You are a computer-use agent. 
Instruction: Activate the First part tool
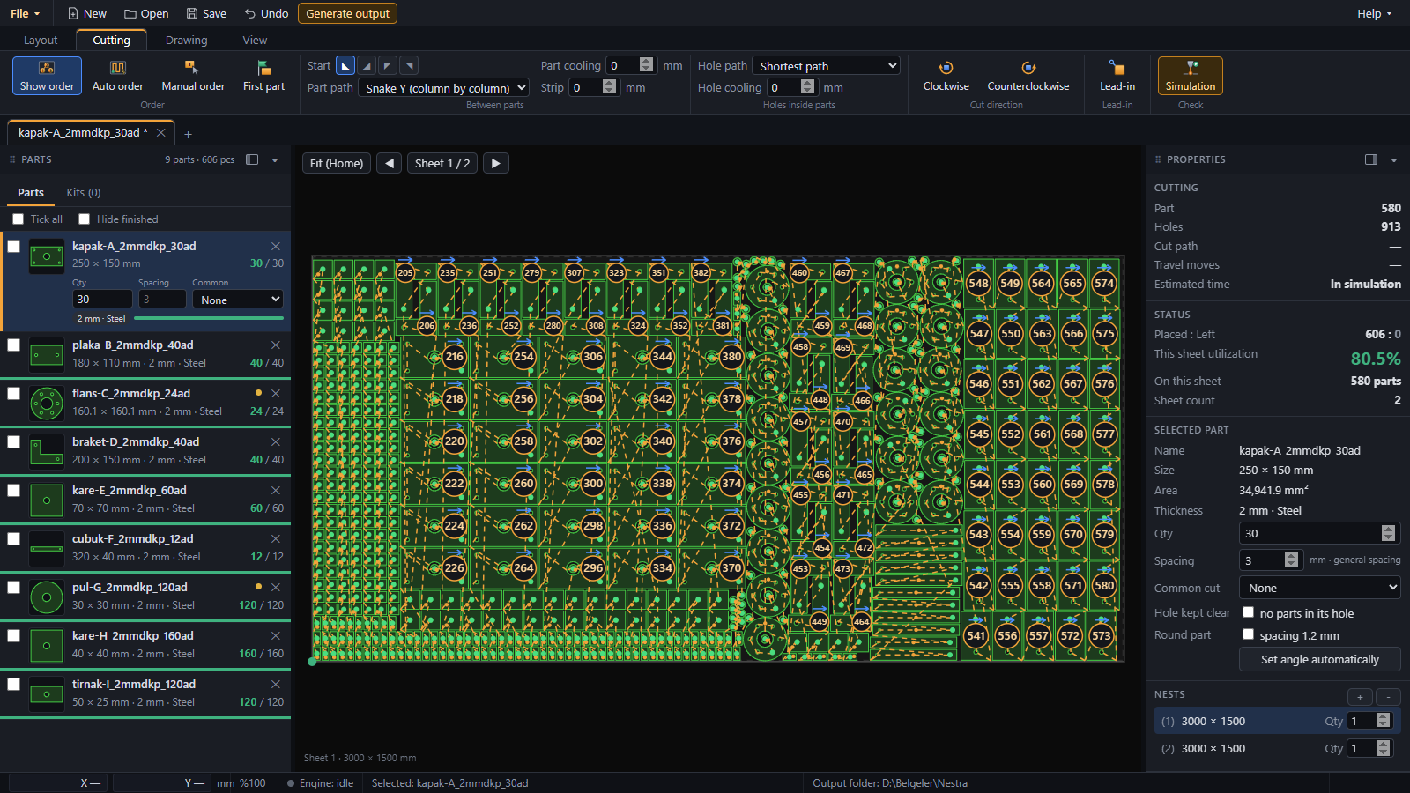(x=263, y=76)
